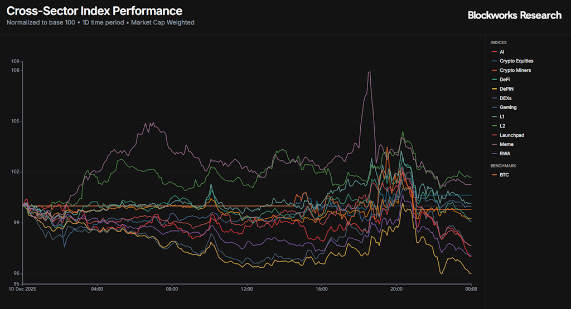
Task: Toggle the L2 index series
Action: 502,126
